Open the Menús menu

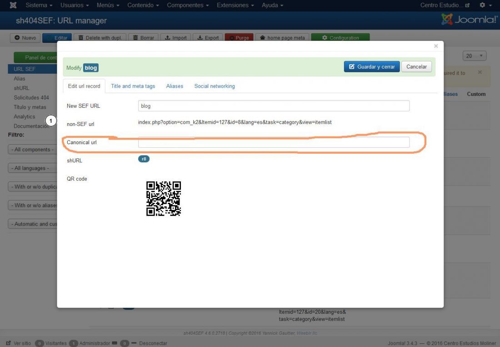[x=108, y=5]
